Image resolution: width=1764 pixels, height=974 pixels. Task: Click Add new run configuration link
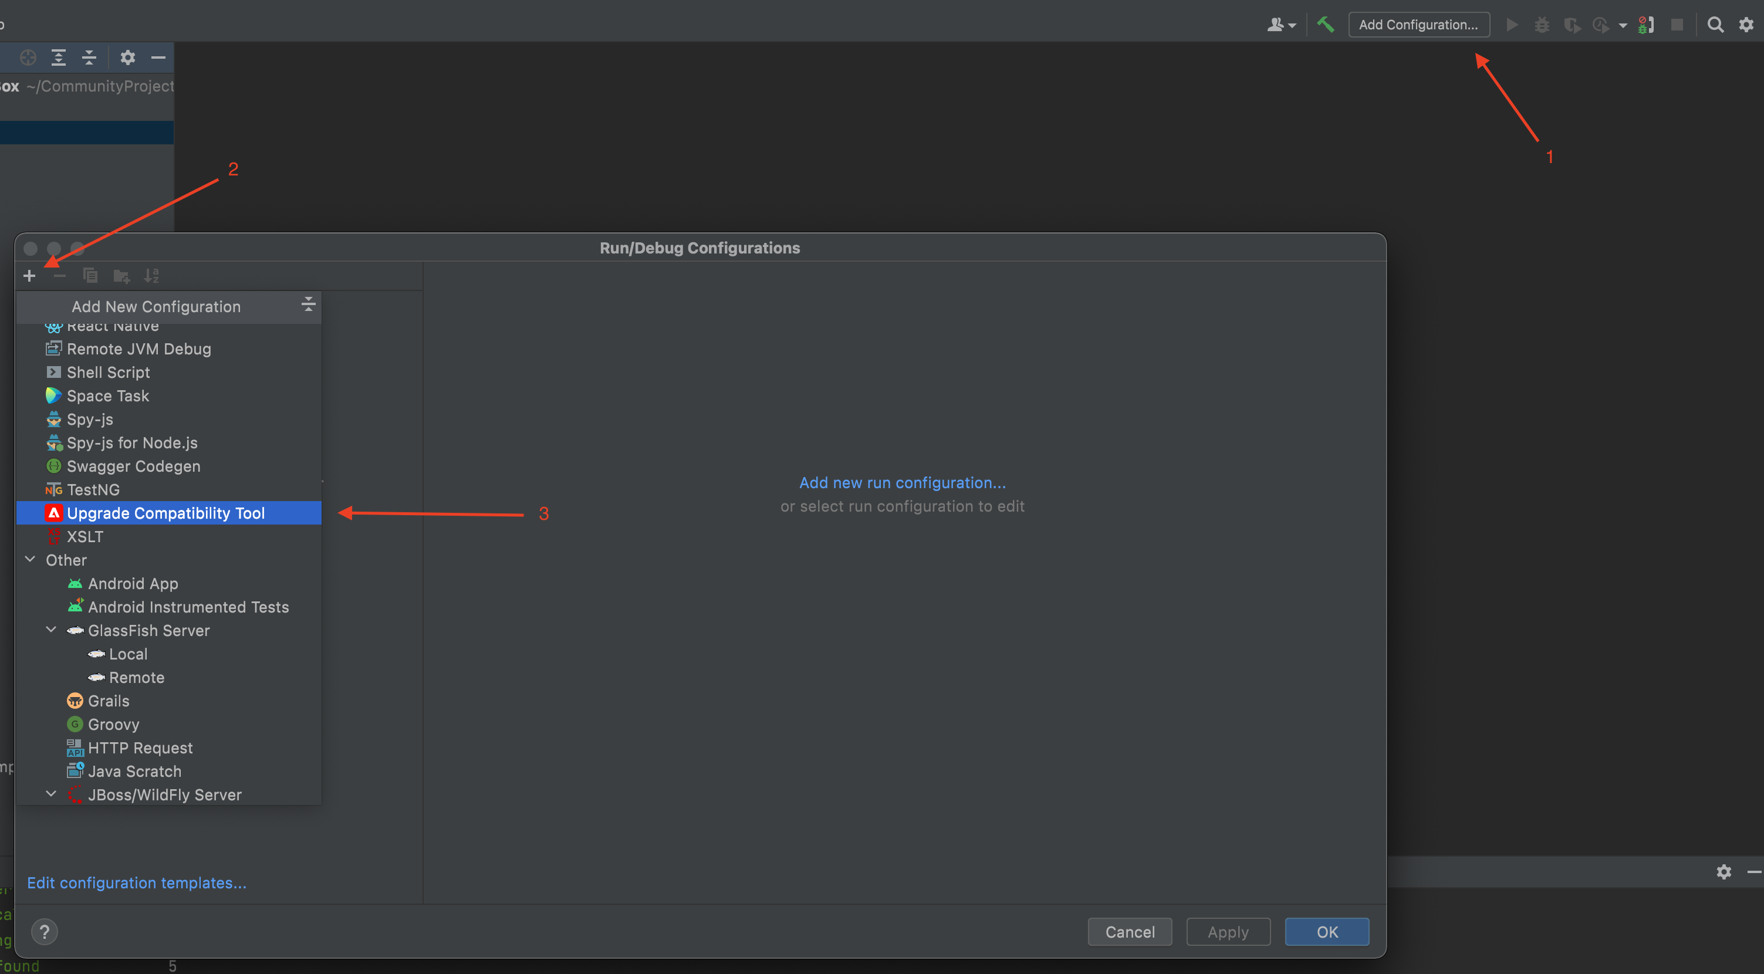pyautogui.click(x=902, y=482)
